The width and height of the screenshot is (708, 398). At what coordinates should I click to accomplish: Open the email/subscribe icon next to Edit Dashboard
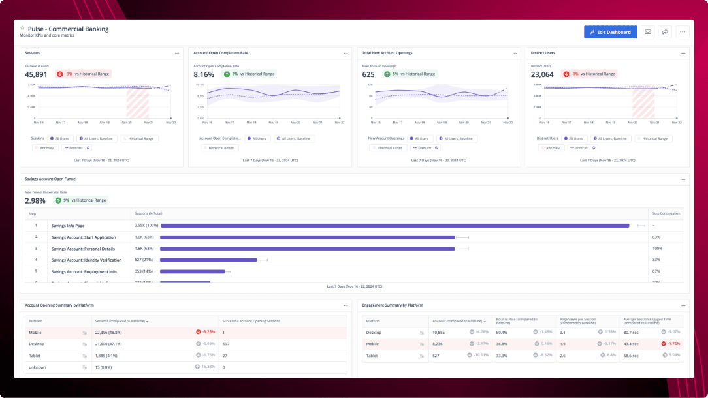(647, 31)
